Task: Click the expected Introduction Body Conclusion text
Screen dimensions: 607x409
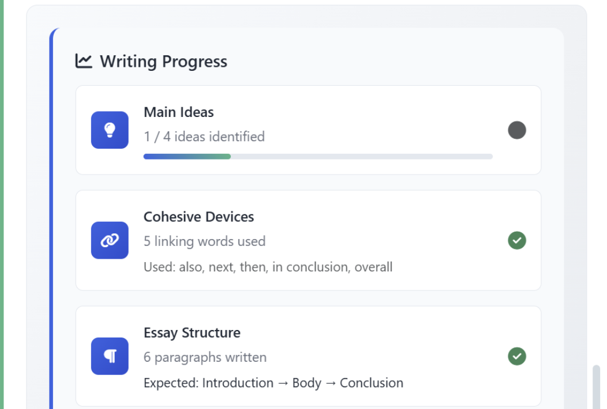Action: [273, 383]
